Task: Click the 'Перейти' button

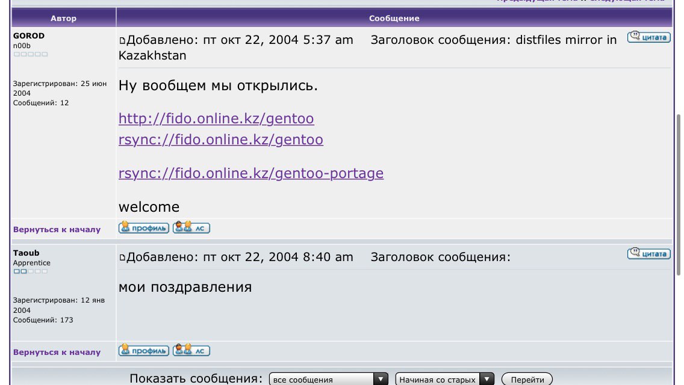Action: click(x=527, y=380)
